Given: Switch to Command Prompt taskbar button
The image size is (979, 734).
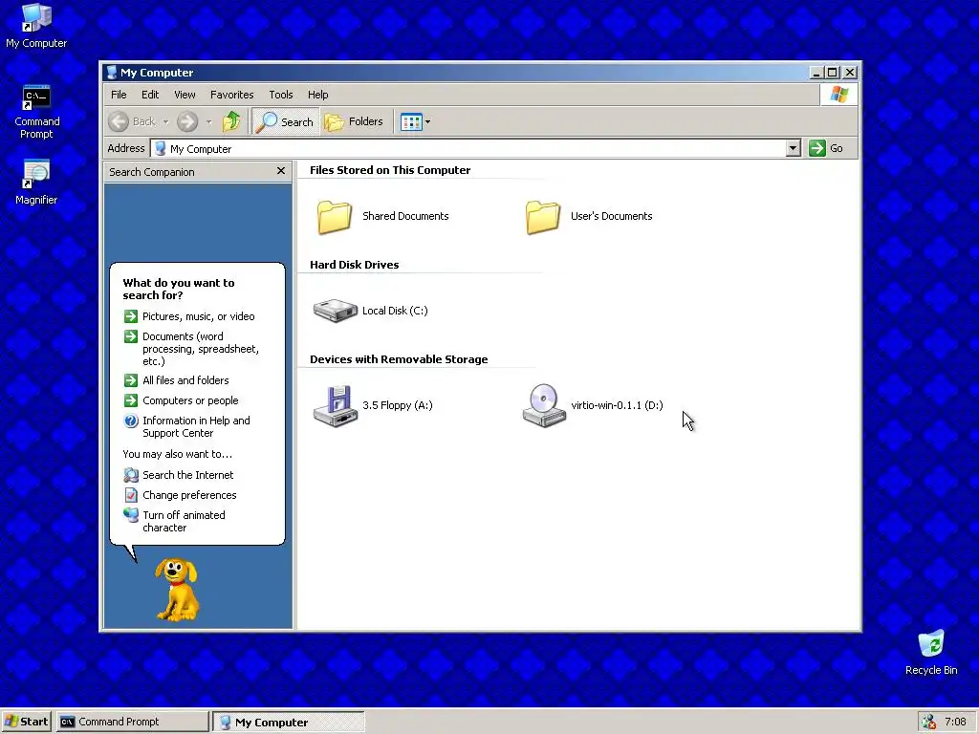Looking at the screenshot, I should [132, 722].
